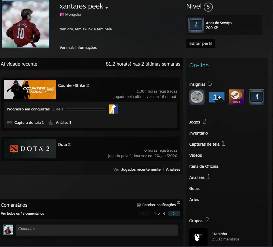The image size is (273, 247).
Task: Select comments page 1
Action: click(155, 213)
